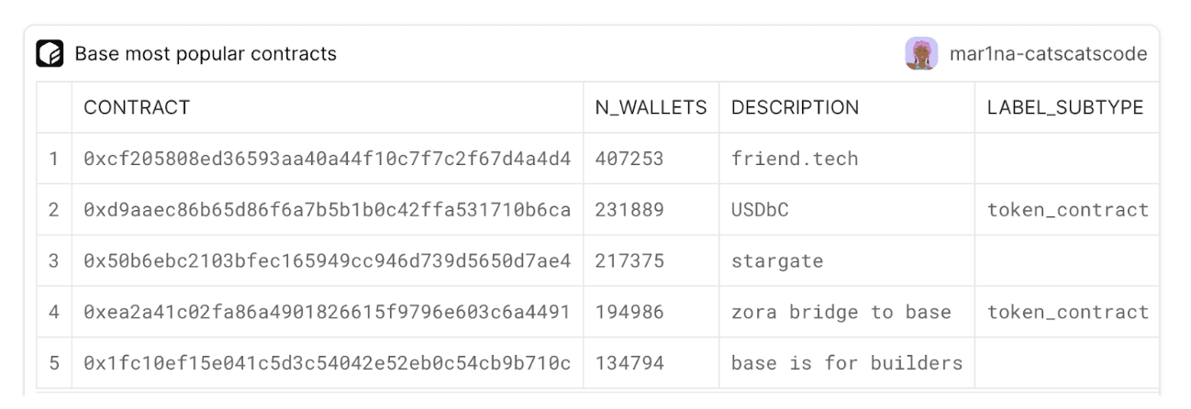This screenshot has width=1191, height=409.
Task: Click token_contract label in USDbC row
Action: (1068, 210)
